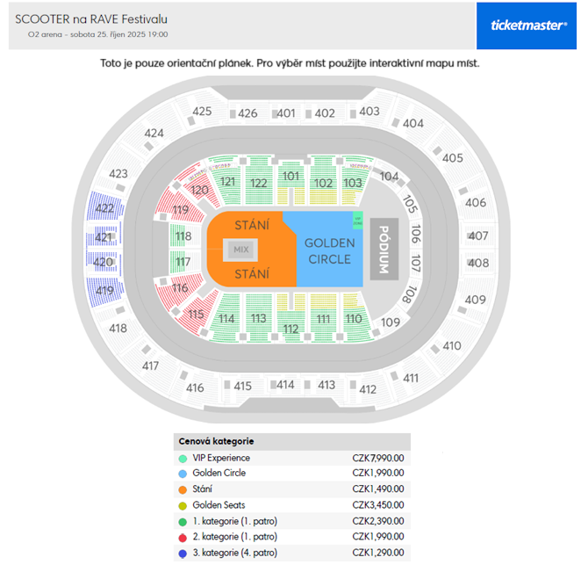Click the Stání price CZK1,490.00 row
This screenshot has width=588, height=572.
(291, 489)
